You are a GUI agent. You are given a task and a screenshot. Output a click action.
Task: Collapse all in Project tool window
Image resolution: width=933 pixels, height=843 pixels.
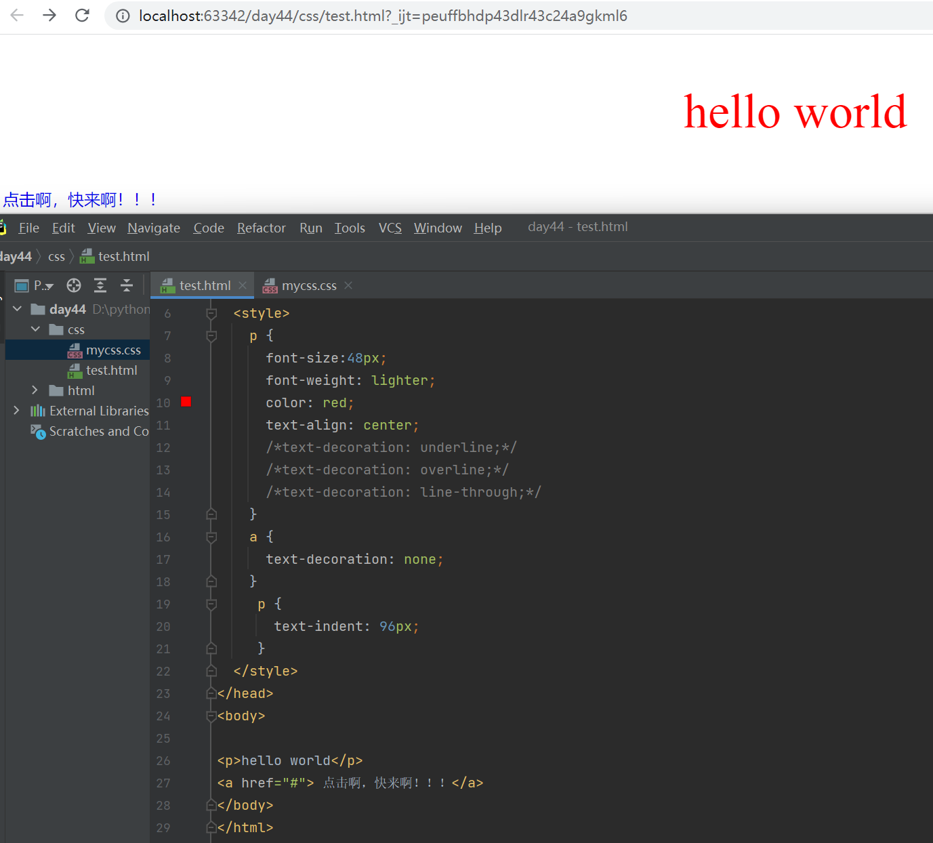(127, 285)
